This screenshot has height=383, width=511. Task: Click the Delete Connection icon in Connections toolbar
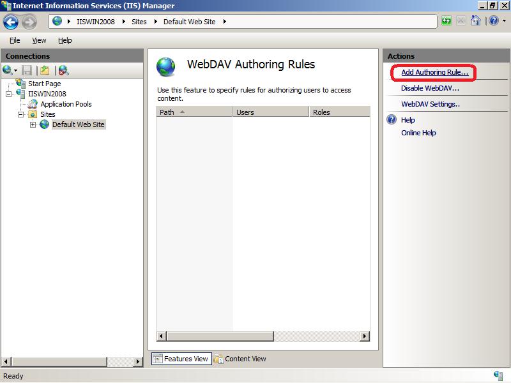(63, 70)
